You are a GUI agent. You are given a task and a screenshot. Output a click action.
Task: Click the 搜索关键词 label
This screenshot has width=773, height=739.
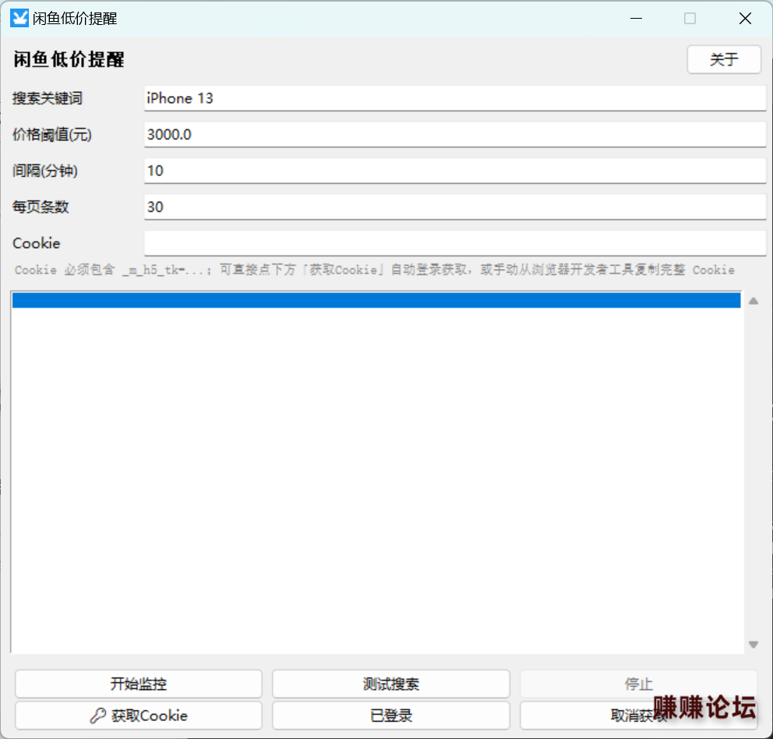(x=48, y=98)
